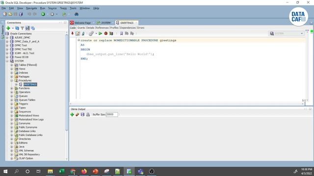Screen dimensions: 314x176
Task: Collapse the SYSTEM connection node
Action: (x=7, y=61)
